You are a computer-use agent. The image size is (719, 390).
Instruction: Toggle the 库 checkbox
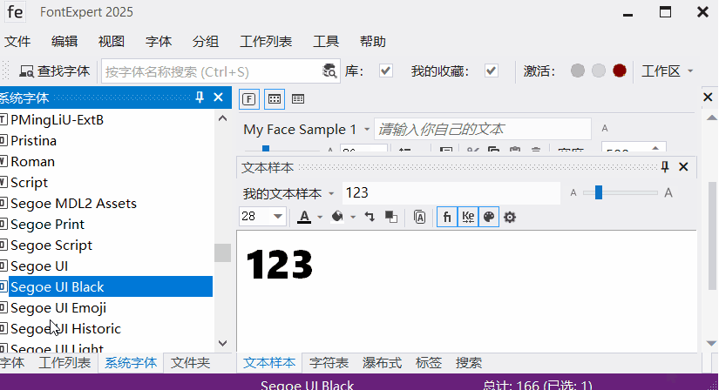385,71
